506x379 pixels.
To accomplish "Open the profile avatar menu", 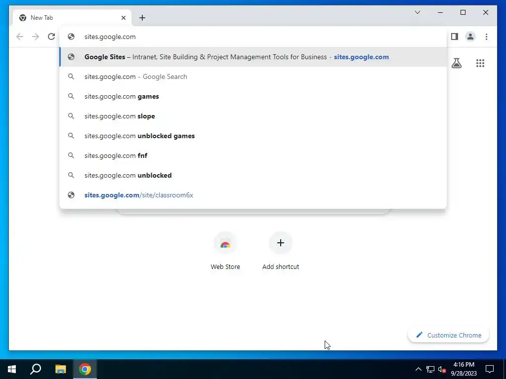I will tap(470, 37).
